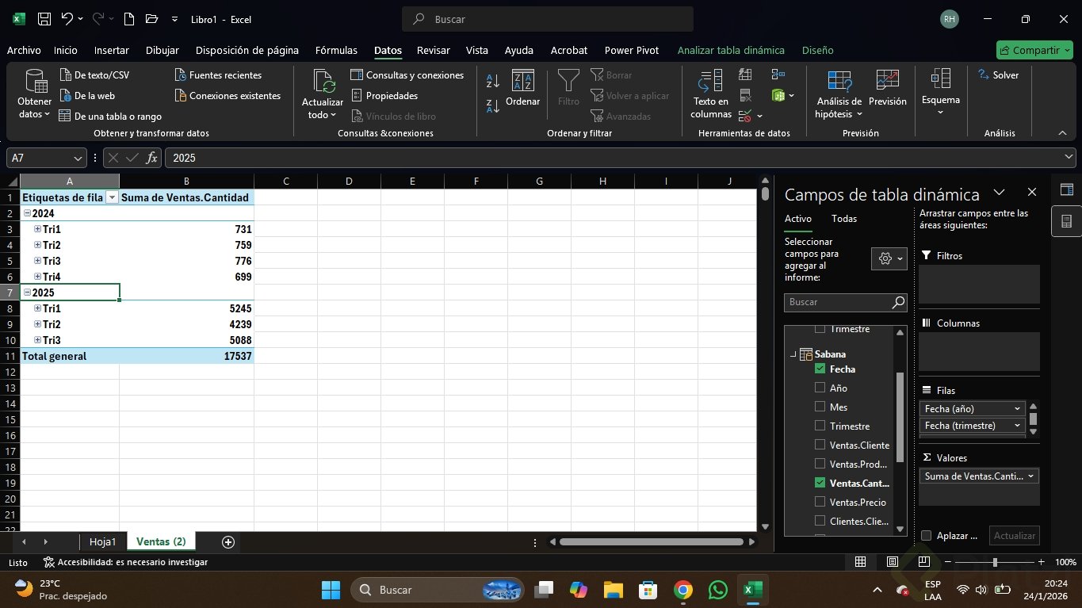
Task: Check the Año field checkbox
Action: [820, 388]
